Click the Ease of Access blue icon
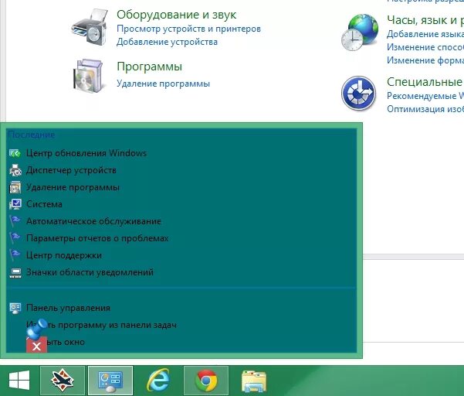 click(x=358, y=93)
